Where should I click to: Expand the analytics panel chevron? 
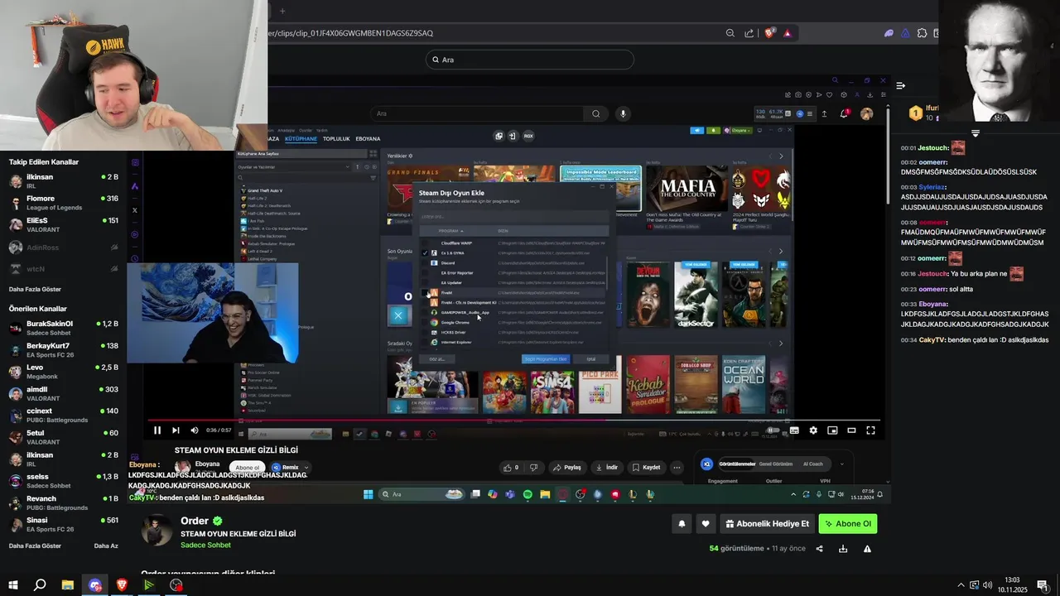point(841,464)
